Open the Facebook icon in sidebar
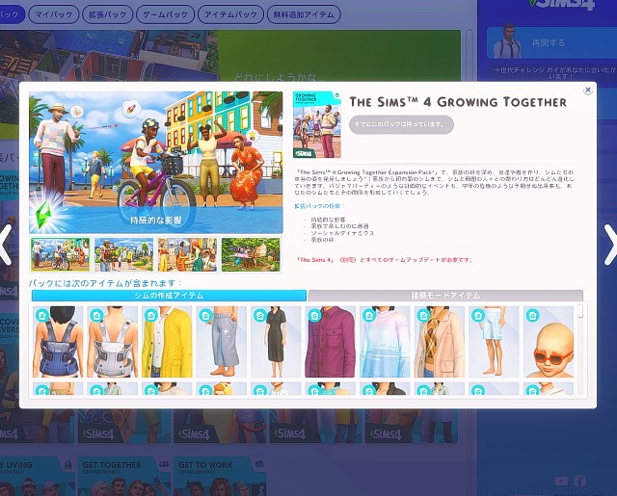Screen dimensions: 617x496 coord(579,481)
